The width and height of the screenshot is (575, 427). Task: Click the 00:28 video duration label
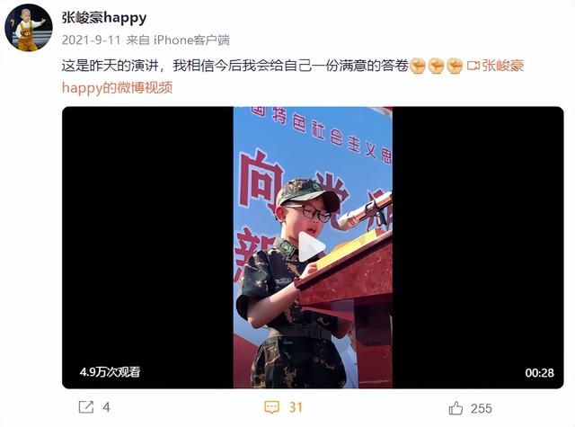(539, 373)
